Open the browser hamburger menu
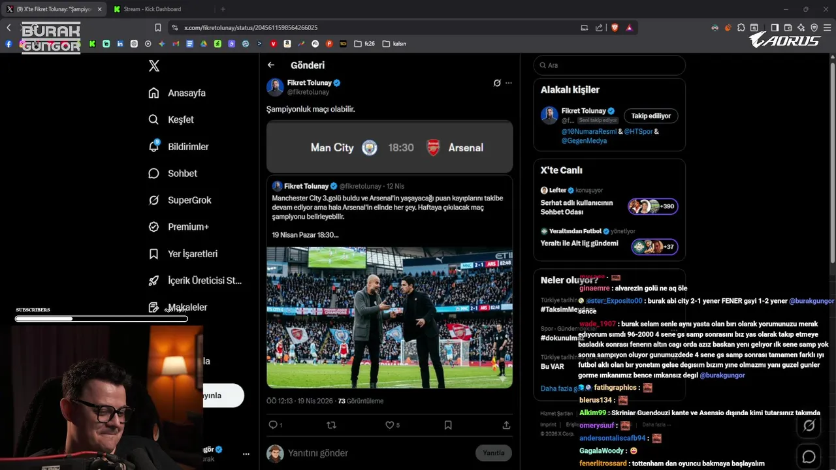 pos(827,27)
